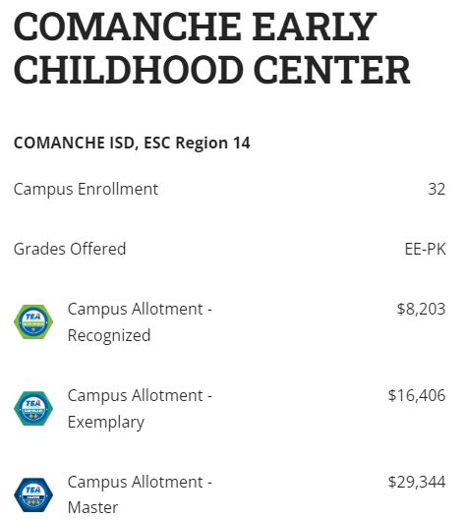Click Campus Allotment - Recognized label
This screenshot has height=520, width=467.
pyautogui.click(x=140, y=322)
